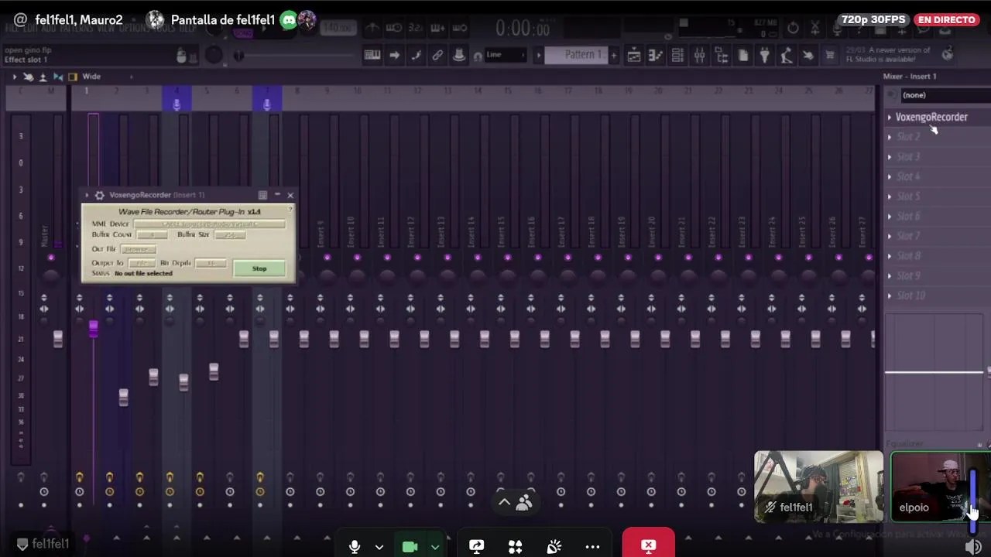Click the elpoio webcam thumbnail
Screen dimensions: 991x557
(x=941, y=487)
